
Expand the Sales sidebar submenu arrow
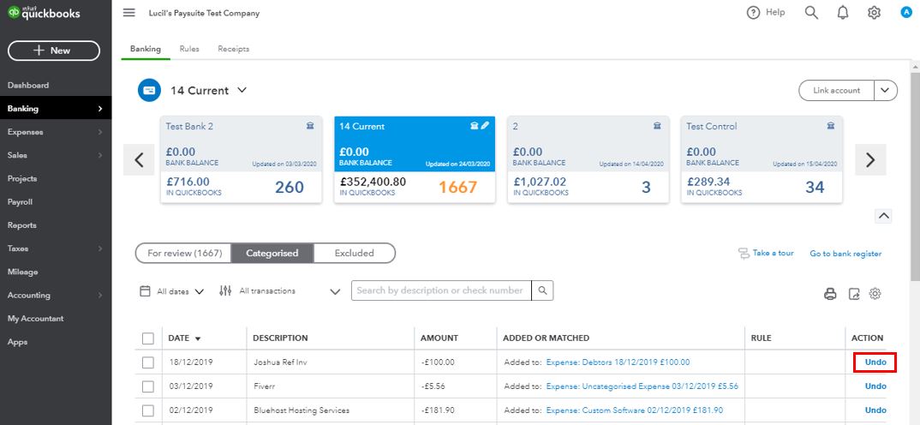[100, 155]
